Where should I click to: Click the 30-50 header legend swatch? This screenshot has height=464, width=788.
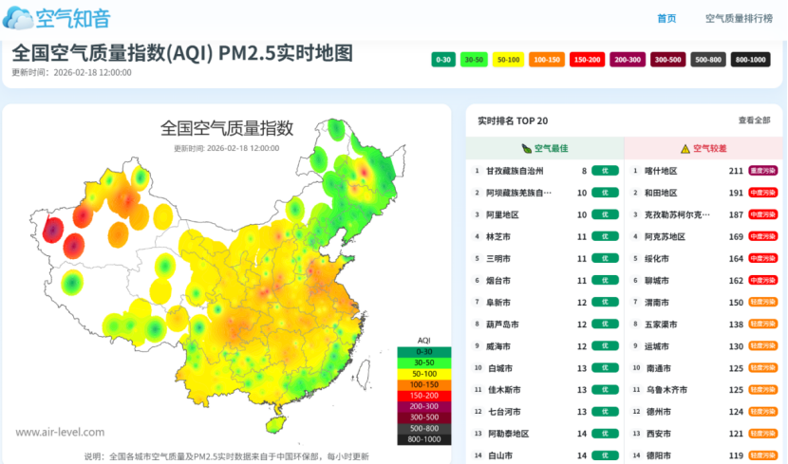click(474, 59)
